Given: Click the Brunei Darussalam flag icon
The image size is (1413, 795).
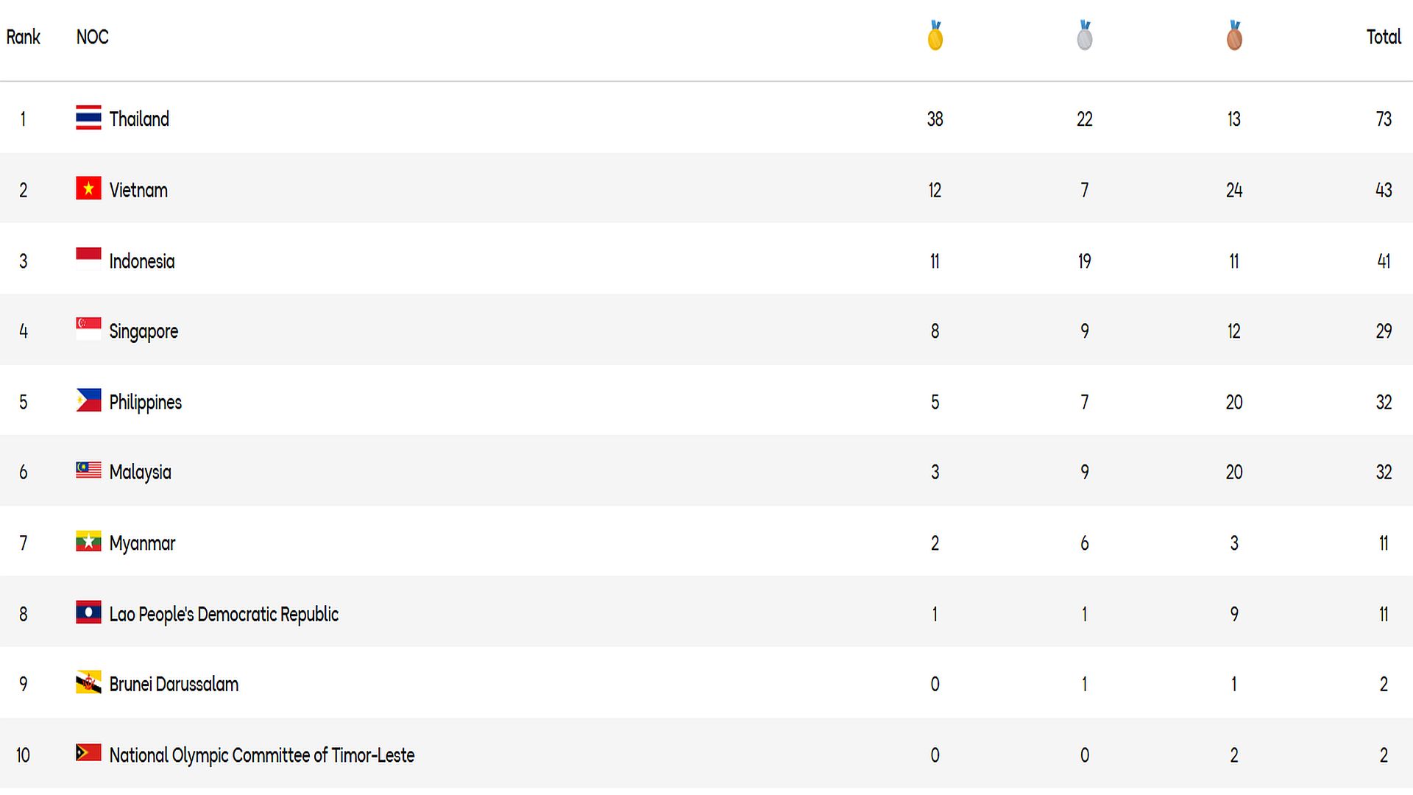Looking at the screenshot, I should [x=88, y=682].
